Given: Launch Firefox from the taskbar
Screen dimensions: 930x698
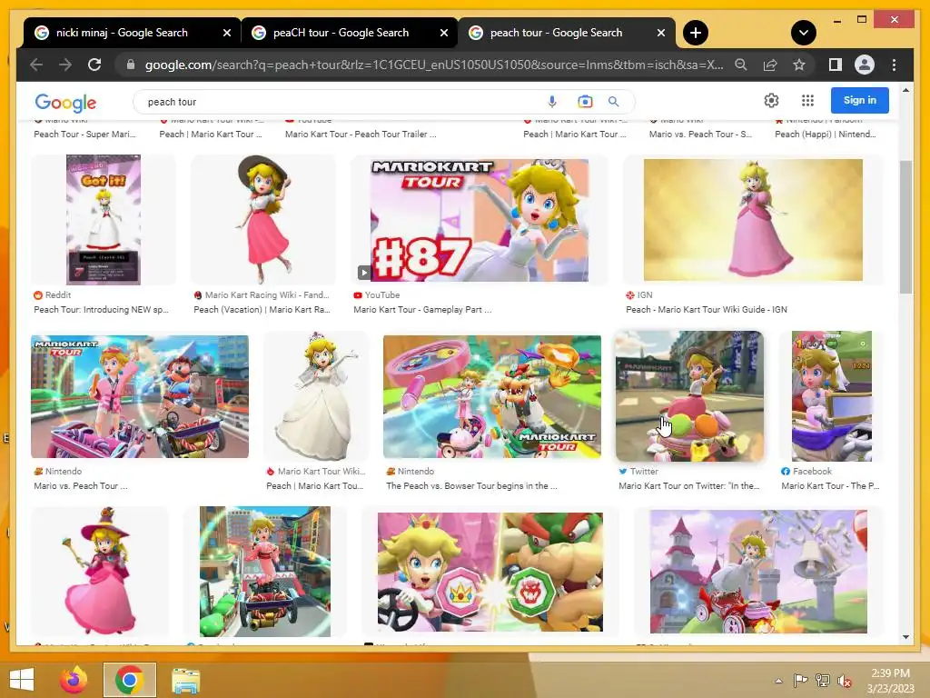Looking at the screenshot, I should pos(74,680).
